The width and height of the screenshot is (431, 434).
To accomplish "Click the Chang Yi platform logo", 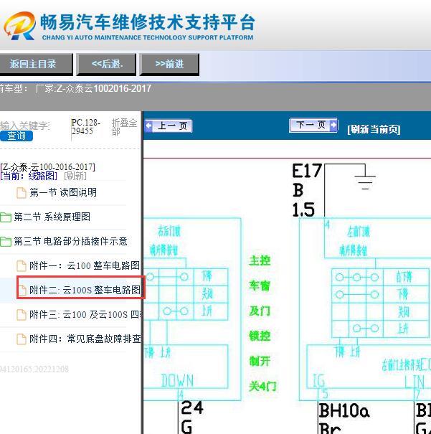I will click(19, 26).
